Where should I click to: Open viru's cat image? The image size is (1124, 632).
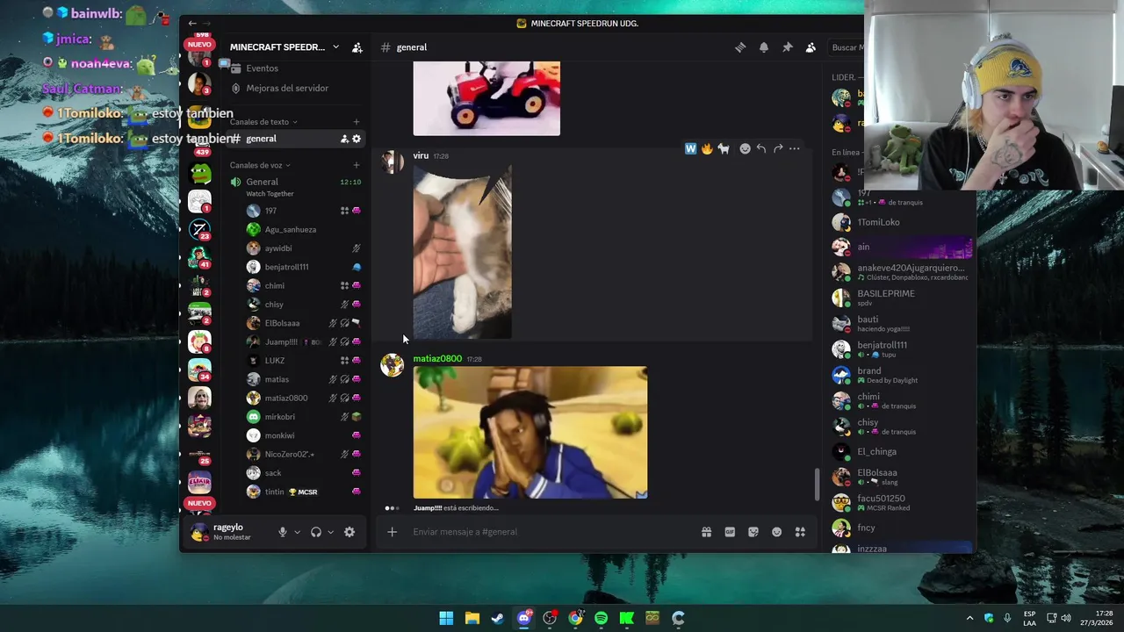[x=463, y=252]
